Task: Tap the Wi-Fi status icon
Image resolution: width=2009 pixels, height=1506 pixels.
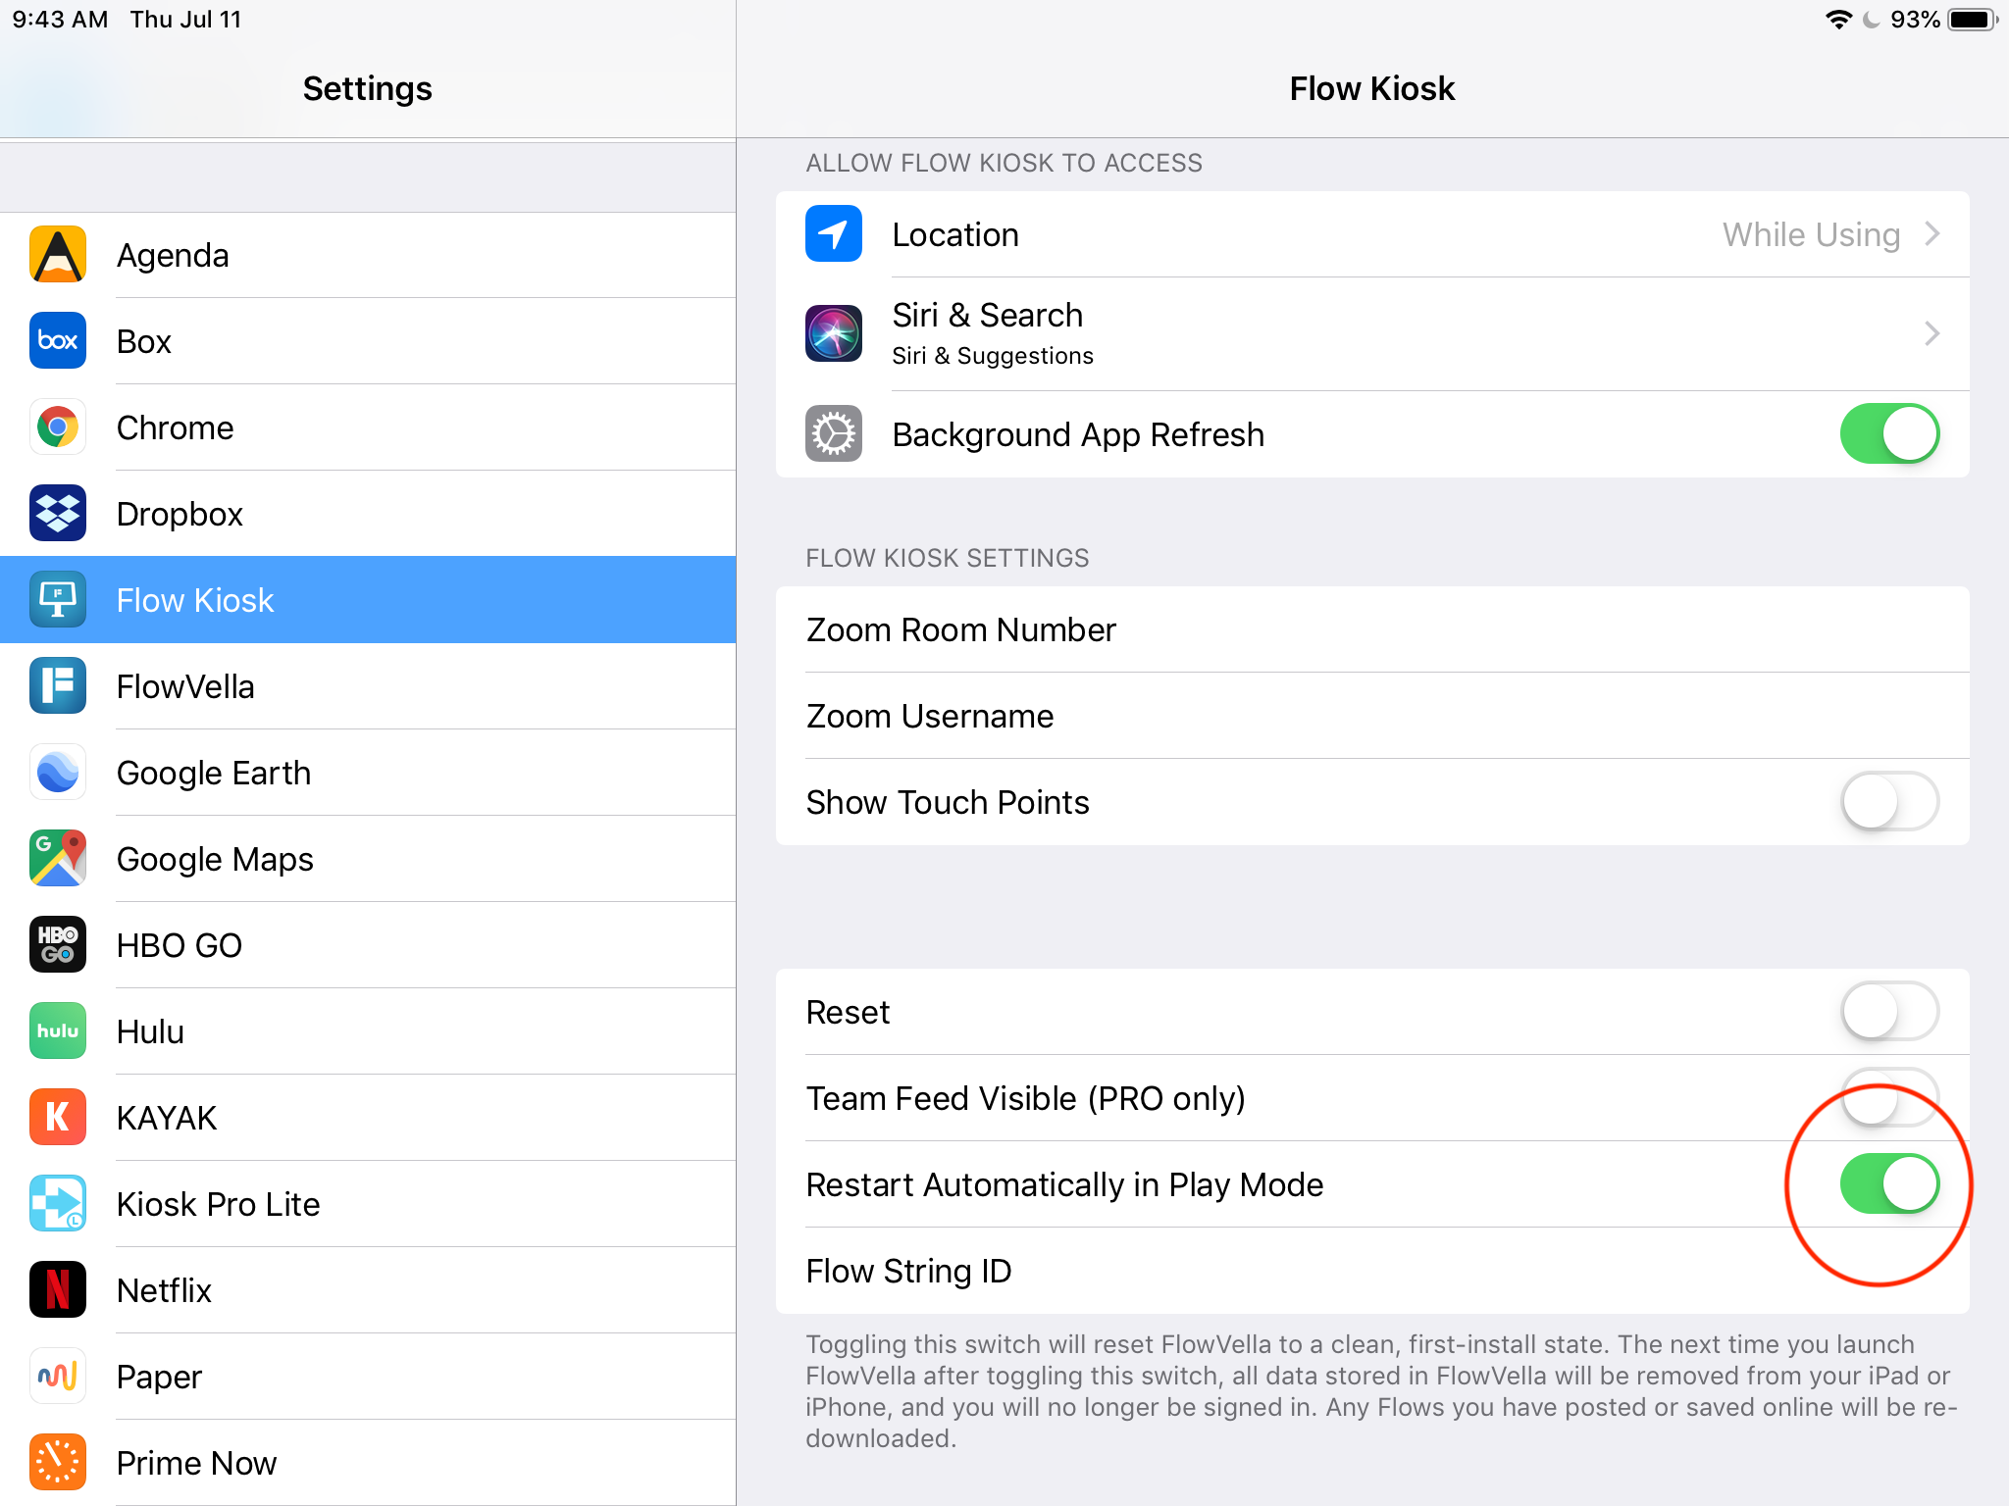Action: click(x=1838, y=20)
